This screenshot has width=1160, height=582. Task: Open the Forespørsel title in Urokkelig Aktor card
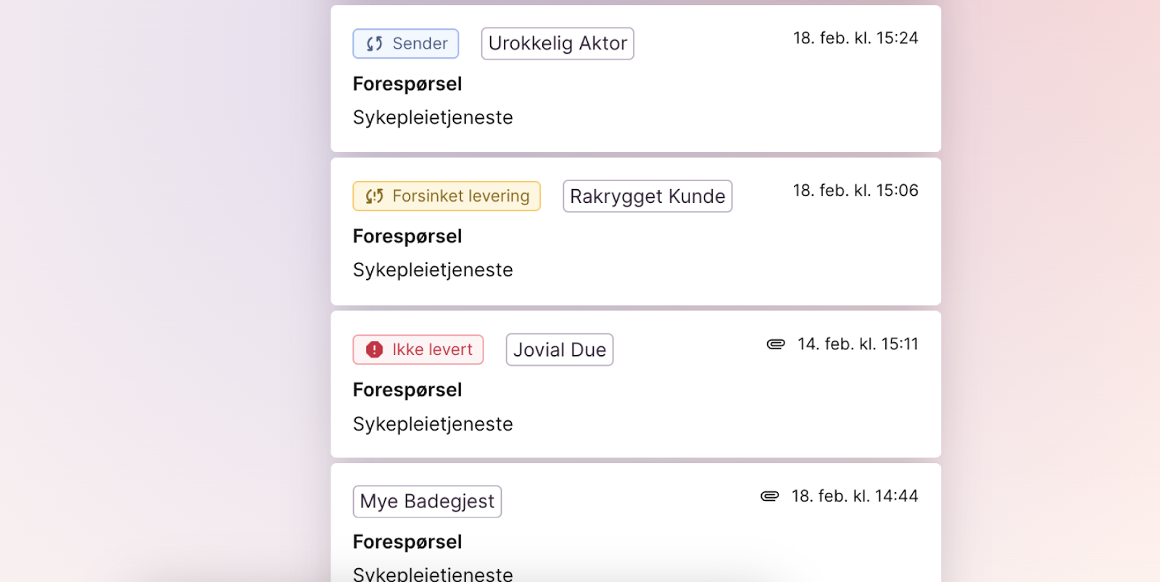(x=407, y=84)
